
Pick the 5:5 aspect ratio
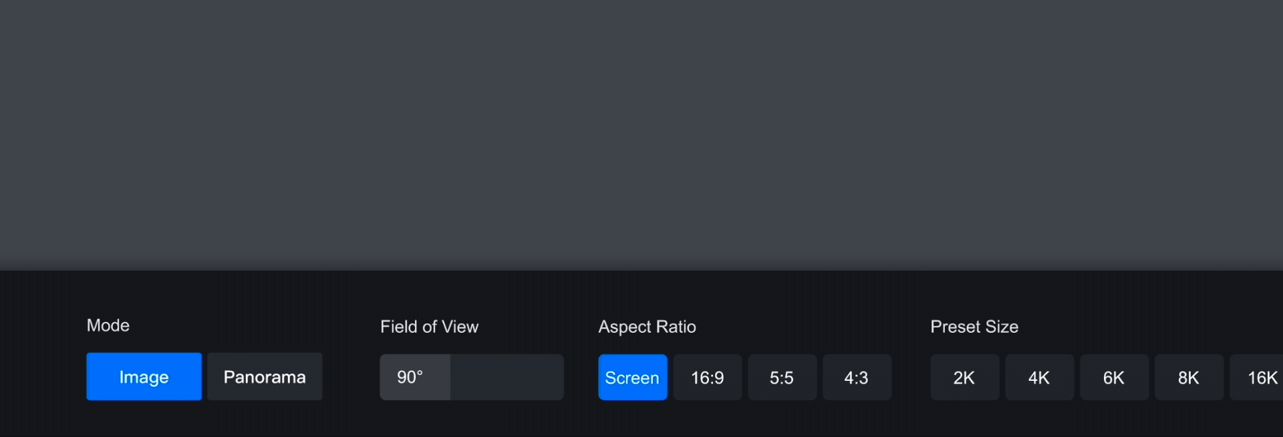click(x=782, y=378)
